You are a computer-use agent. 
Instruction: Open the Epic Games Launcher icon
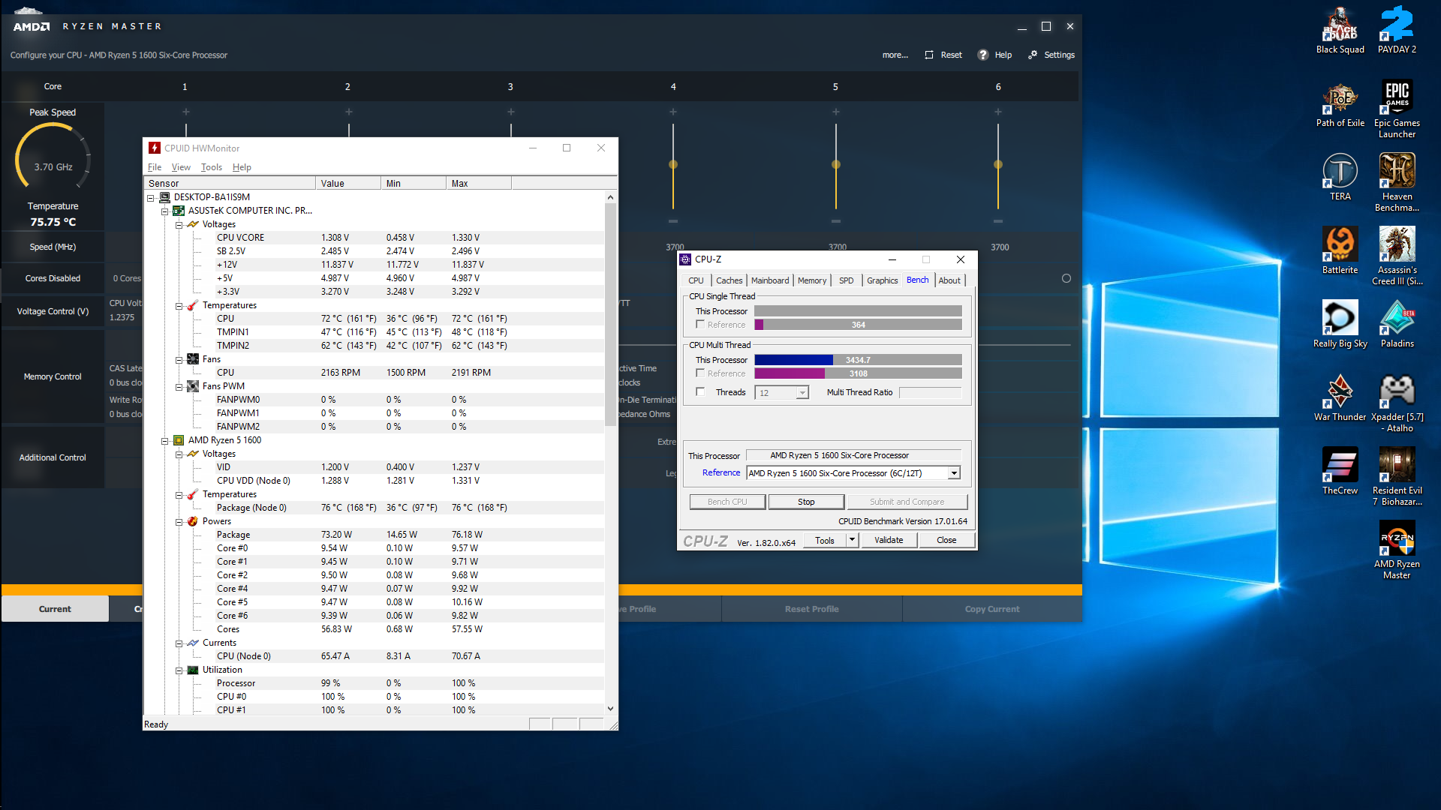pyautogui.click(x=1397, y=109)
